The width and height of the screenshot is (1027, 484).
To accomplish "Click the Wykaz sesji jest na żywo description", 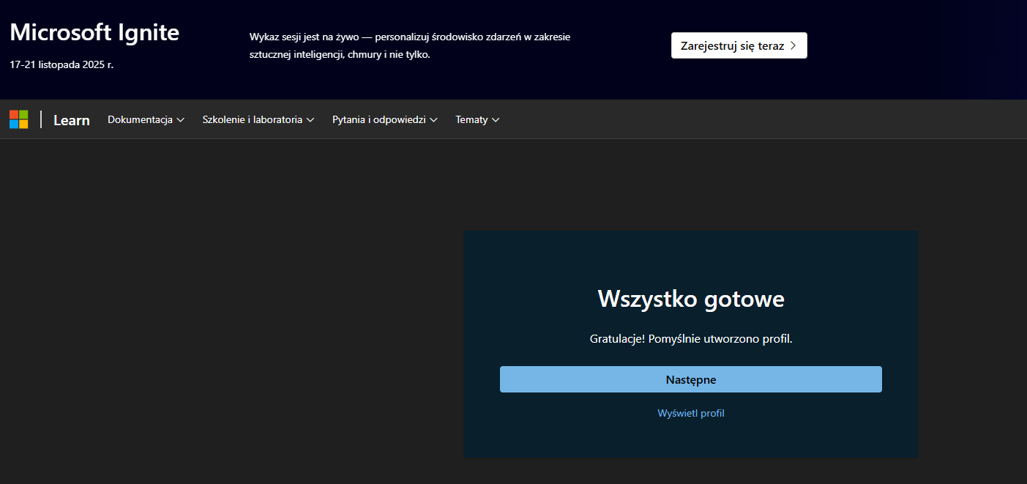I will pyautogui.click(x=410, y=45).
